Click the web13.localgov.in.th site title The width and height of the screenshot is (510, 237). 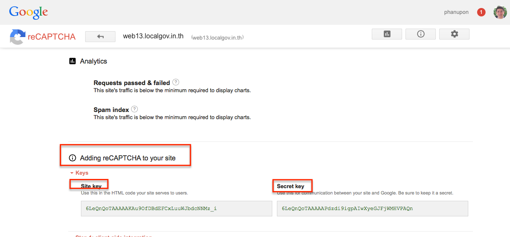[x=153, y=36]
